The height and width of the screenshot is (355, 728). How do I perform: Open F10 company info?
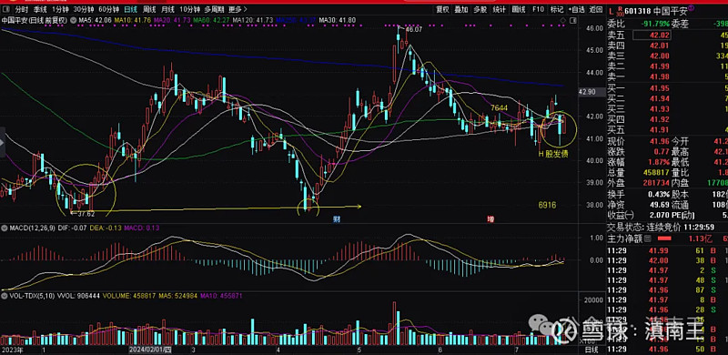pyautogui.click(x=538, y=9)
